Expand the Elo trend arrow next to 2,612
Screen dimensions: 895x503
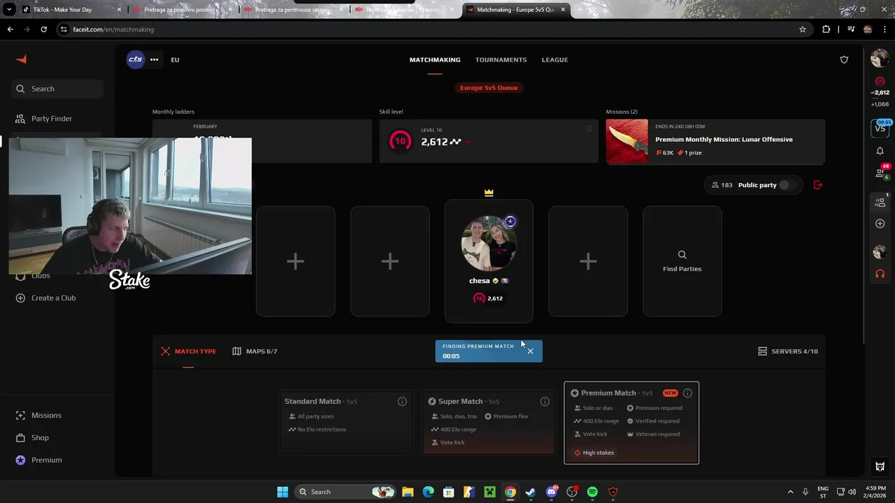point(468,142)
